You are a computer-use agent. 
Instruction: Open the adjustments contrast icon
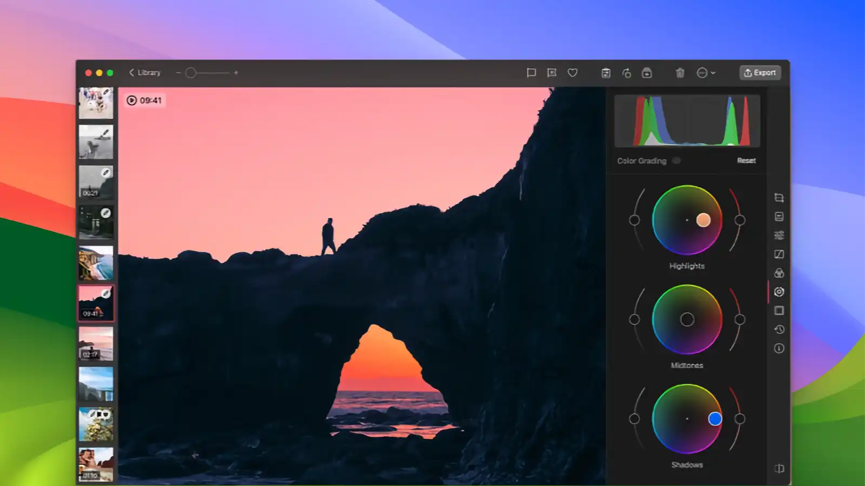click(779, 254)
